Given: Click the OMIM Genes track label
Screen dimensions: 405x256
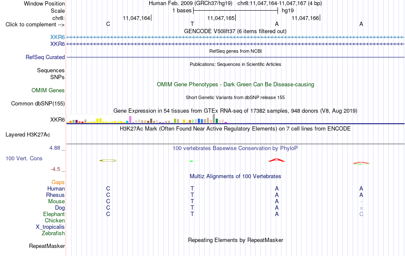Looking at the screenshot, I should pos(48,91).
